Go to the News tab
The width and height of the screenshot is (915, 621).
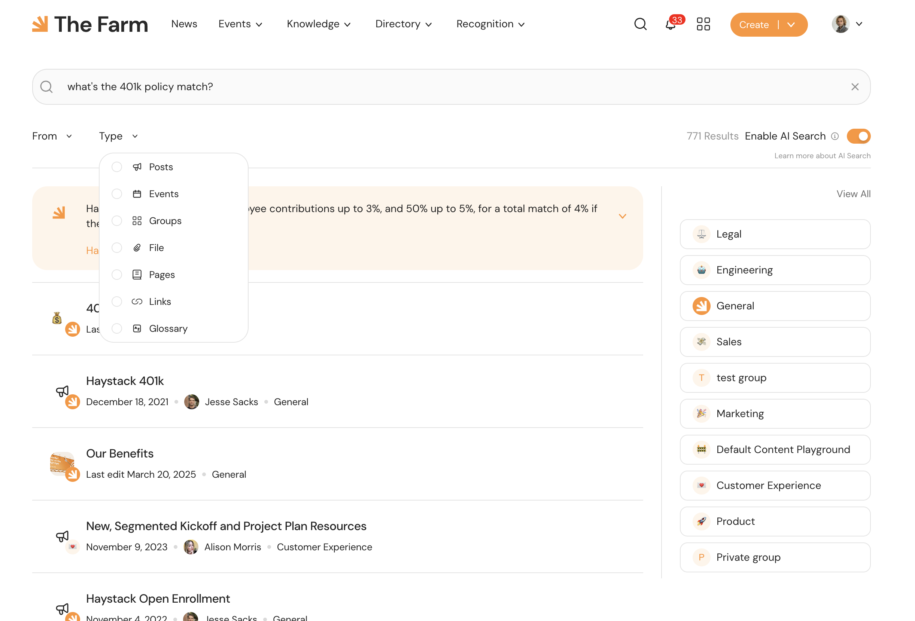[x=184, y=24]
